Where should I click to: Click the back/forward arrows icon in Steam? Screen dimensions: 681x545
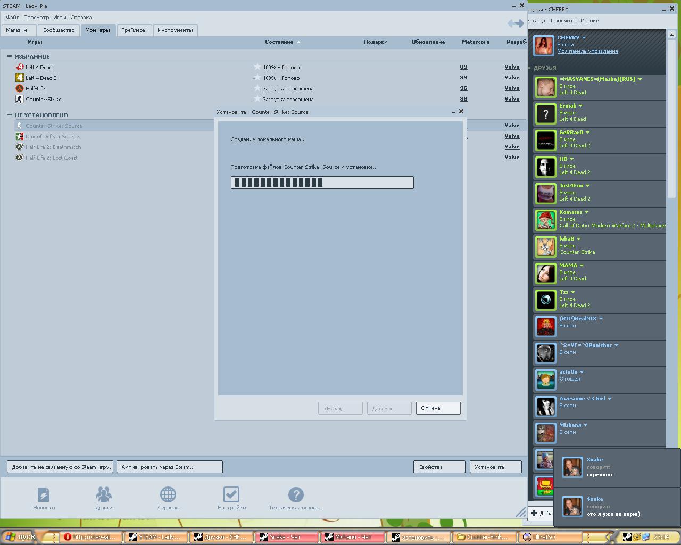[516, 23]
